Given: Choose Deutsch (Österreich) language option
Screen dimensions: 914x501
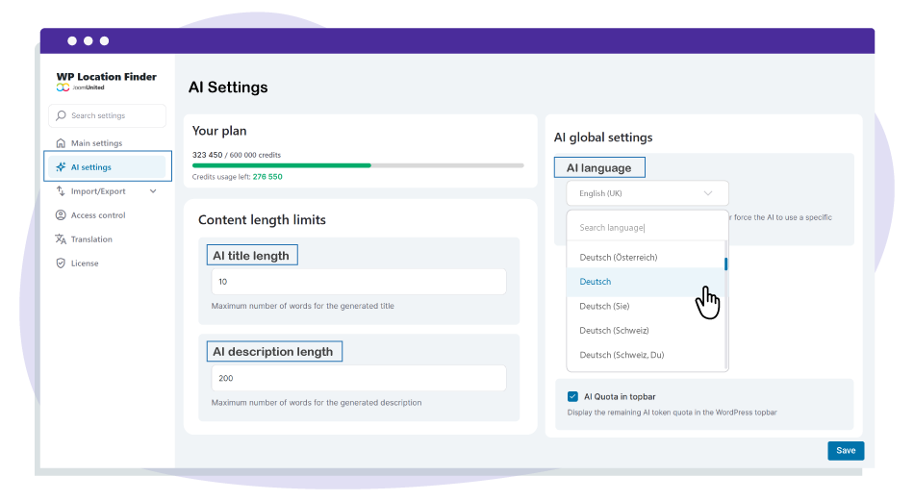Looking at the screenshot, I should 618,258.
